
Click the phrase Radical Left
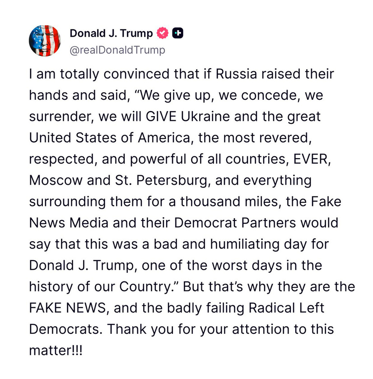pyautogui.click(x=286, y=308)
